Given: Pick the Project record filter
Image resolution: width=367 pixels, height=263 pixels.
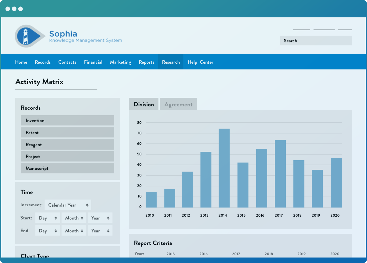Looking at the screenshot, I should 67,156.
